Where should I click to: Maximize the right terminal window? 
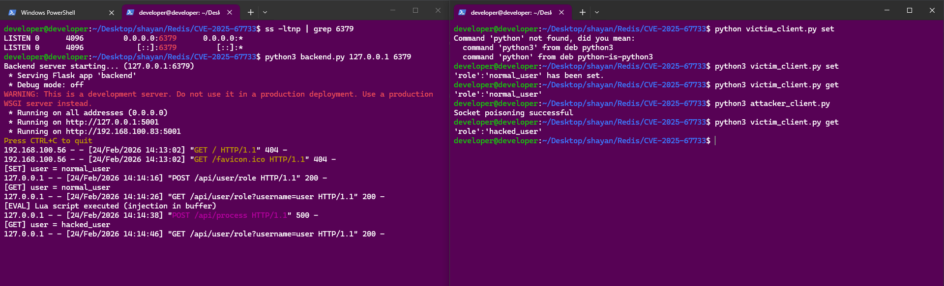point(910,10)
